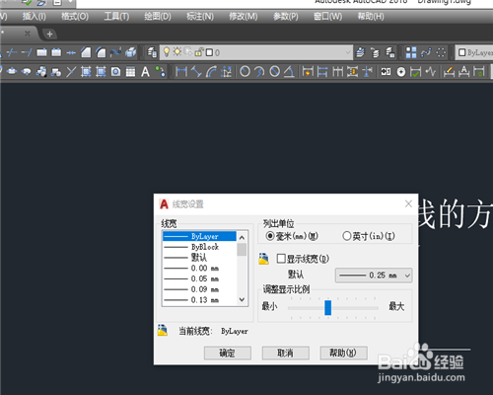Select the Linear dimension tool

click(181, 71)
